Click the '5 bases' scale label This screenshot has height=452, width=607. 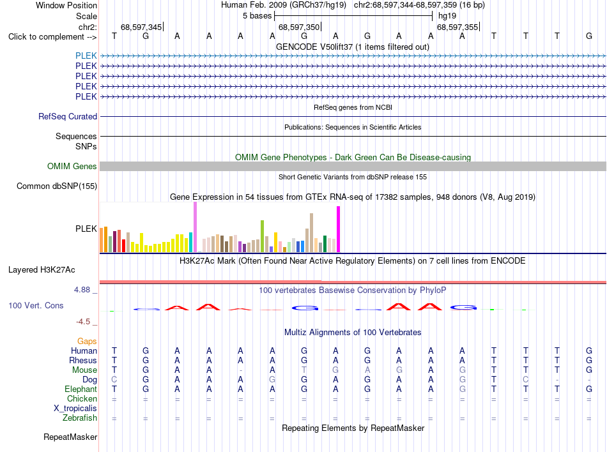257,16
